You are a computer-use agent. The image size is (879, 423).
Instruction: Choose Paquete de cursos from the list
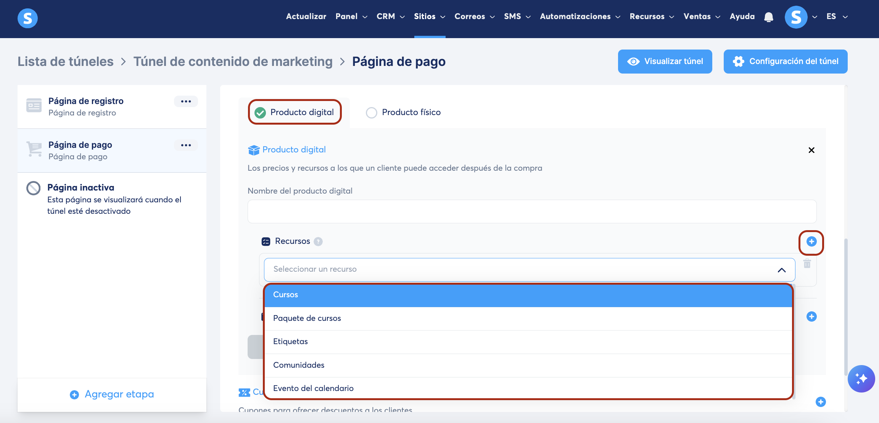click(x=307, y=318)
